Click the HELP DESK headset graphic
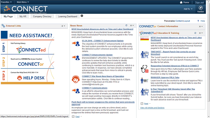Viewport: 210px width, 118px height. tap(20, 78)
